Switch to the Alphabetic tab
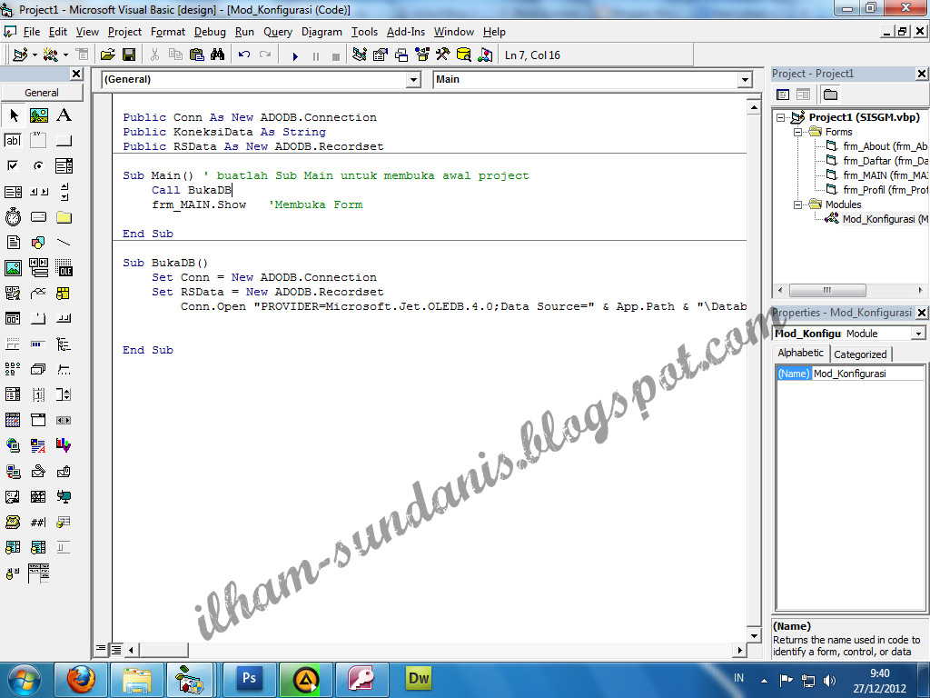This screenshot has height=698, width=930. [x=801, y=353]
